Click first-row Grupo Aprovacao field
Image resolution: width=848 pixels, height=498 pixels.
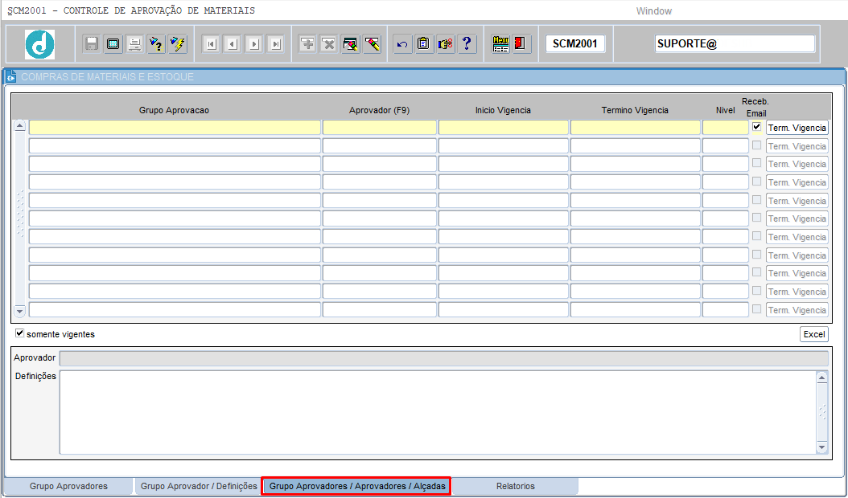tap(175, 128)
